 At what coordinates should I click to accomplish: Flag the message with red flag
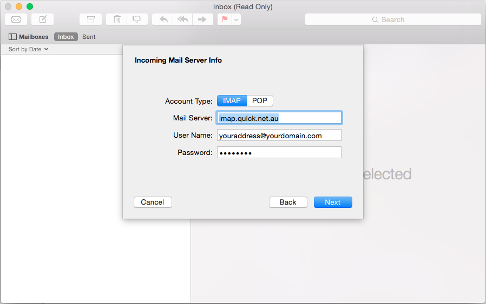coord(225,19)
